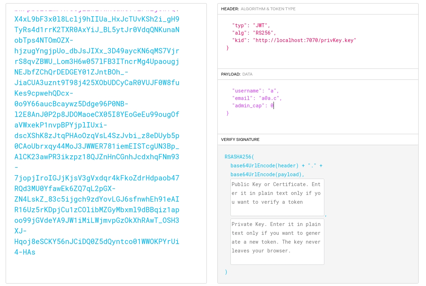Click the Public Key or Certificate input box
426x286 pixels.
point(277,197)
